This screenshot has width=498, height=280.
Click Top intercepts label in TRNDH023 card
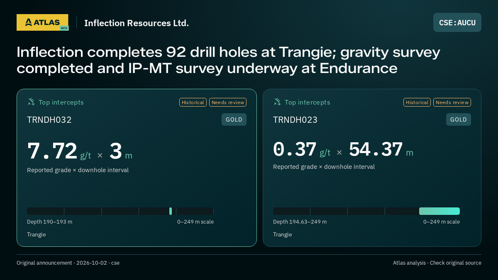tap(307, 102)
